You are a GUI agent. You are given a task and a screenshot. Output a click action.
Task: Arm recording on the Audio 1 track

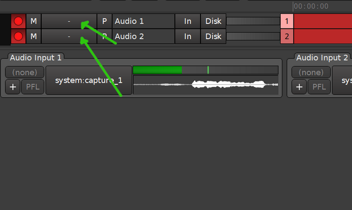[x=18, y=21]
